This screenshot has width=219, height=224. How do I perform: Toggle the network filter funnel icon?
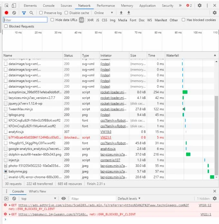(x=24, y=13)
